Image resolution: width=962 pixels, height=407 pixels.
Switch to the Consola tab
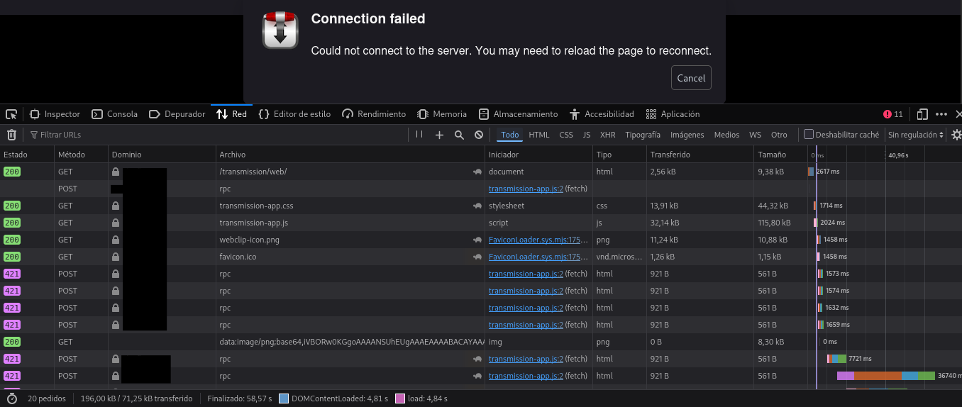pos(116,114)
